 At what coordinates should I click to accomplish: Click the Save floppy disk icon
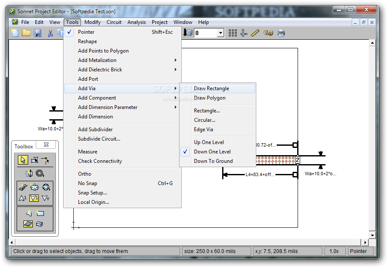click(38, 33)
